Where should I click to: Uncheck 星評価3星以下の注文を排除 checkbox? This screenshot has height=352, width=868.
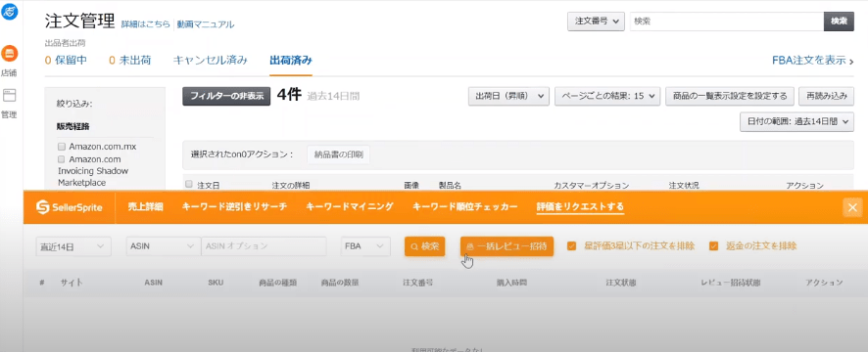pos(572,245)
